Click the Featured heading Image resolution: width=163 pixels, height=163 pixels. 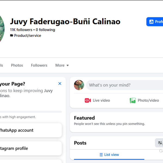pyautogui.click(x=84, y=118)
